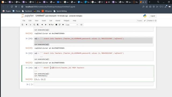Click the Out[24] result [(1,), (2,)]
The image size is (172, 97).
(x=40, y=79)
